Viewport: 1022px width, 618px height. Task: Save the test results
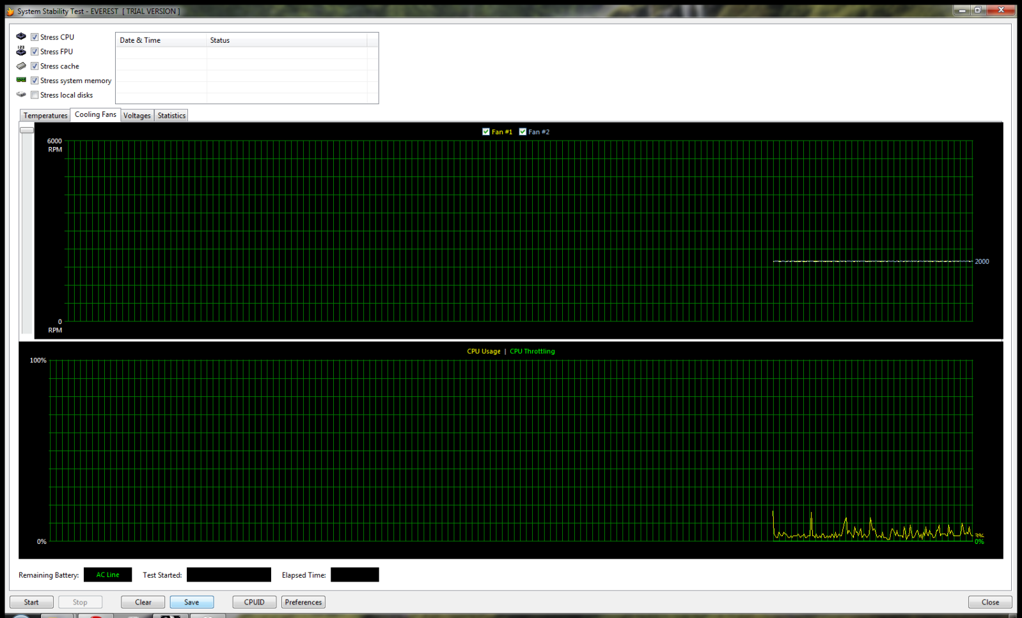pyautogui.click(x=192, y=602)
